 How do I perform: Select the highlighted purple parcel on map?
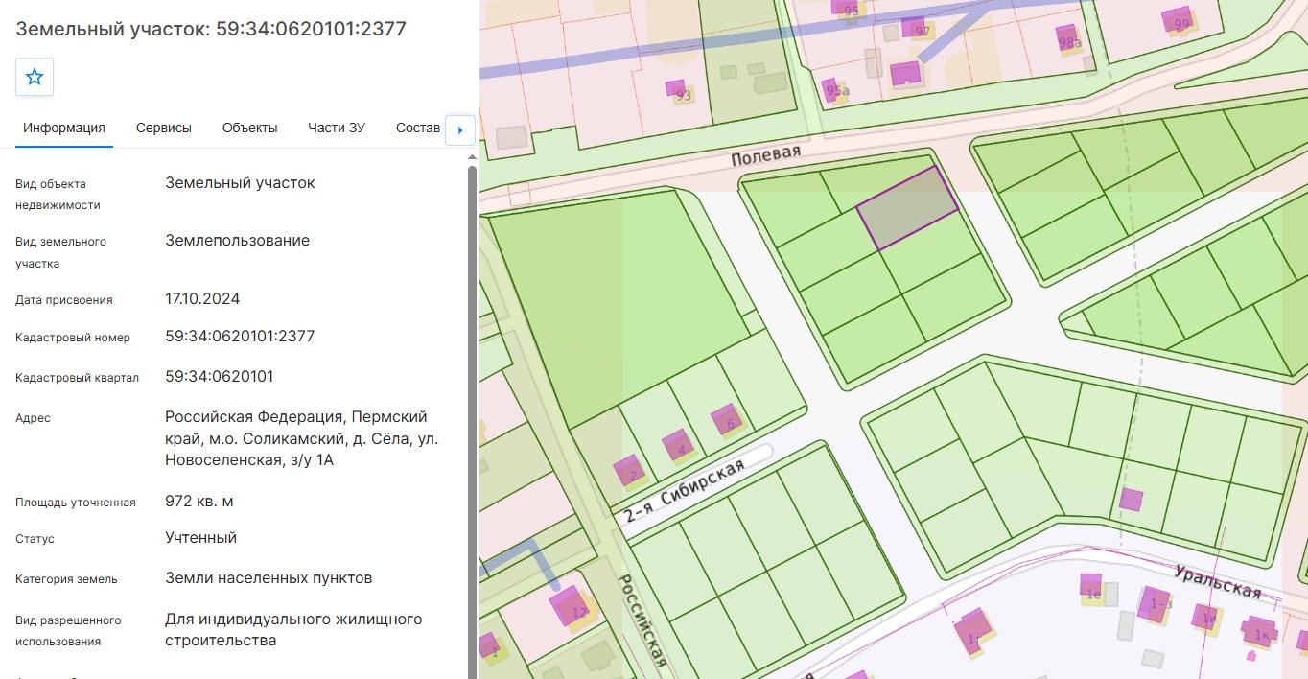[906, 209]
